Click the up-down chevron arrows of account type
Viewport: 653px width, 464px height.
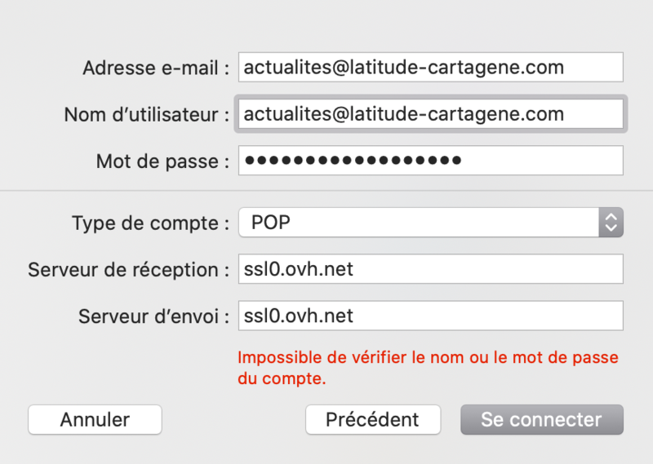pyautogui.click(x=611, y=223)
